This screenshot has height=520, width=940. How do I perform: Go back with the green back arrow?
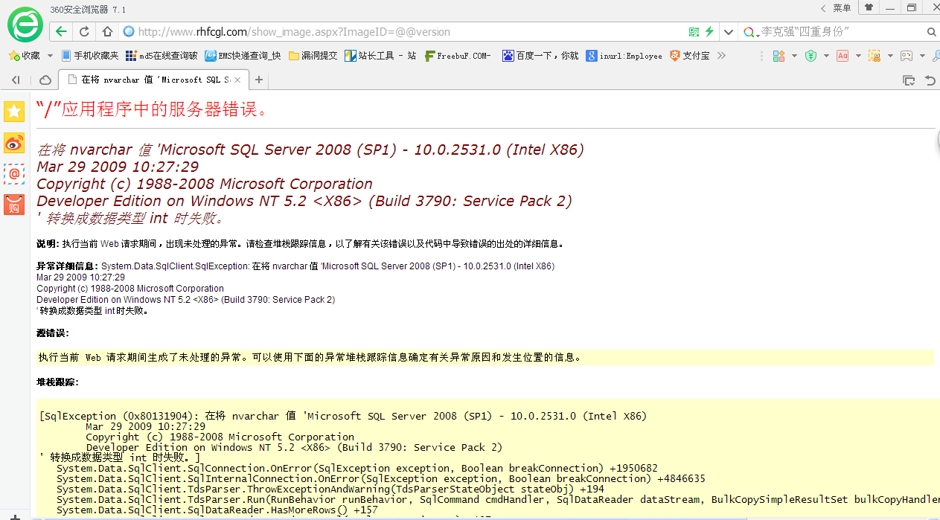(61, 32)
